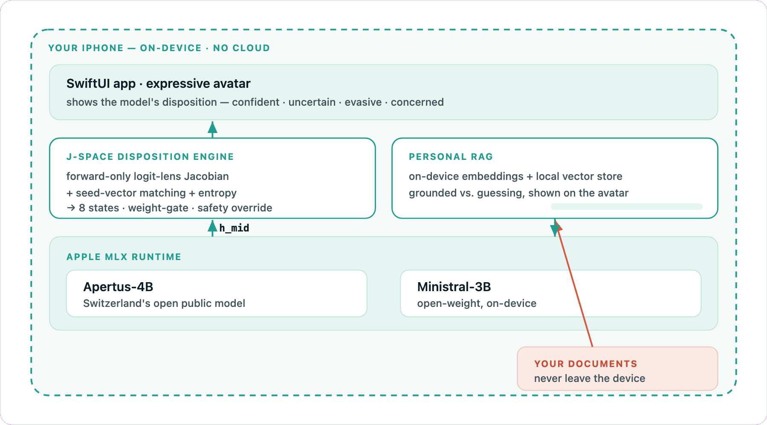Click the pale bar inside Personal RAG
This screenshot has width=767, height=425.
(x=627, y=207)
